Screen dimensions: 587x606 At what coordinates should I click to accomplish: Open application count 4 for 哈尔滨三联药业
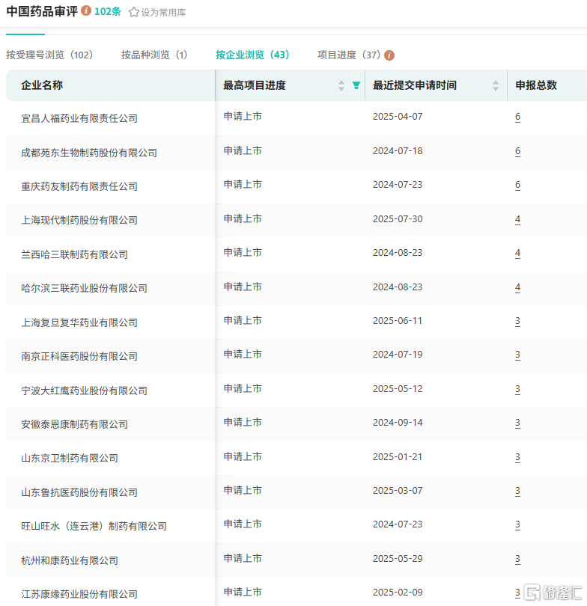coord(517,287)
